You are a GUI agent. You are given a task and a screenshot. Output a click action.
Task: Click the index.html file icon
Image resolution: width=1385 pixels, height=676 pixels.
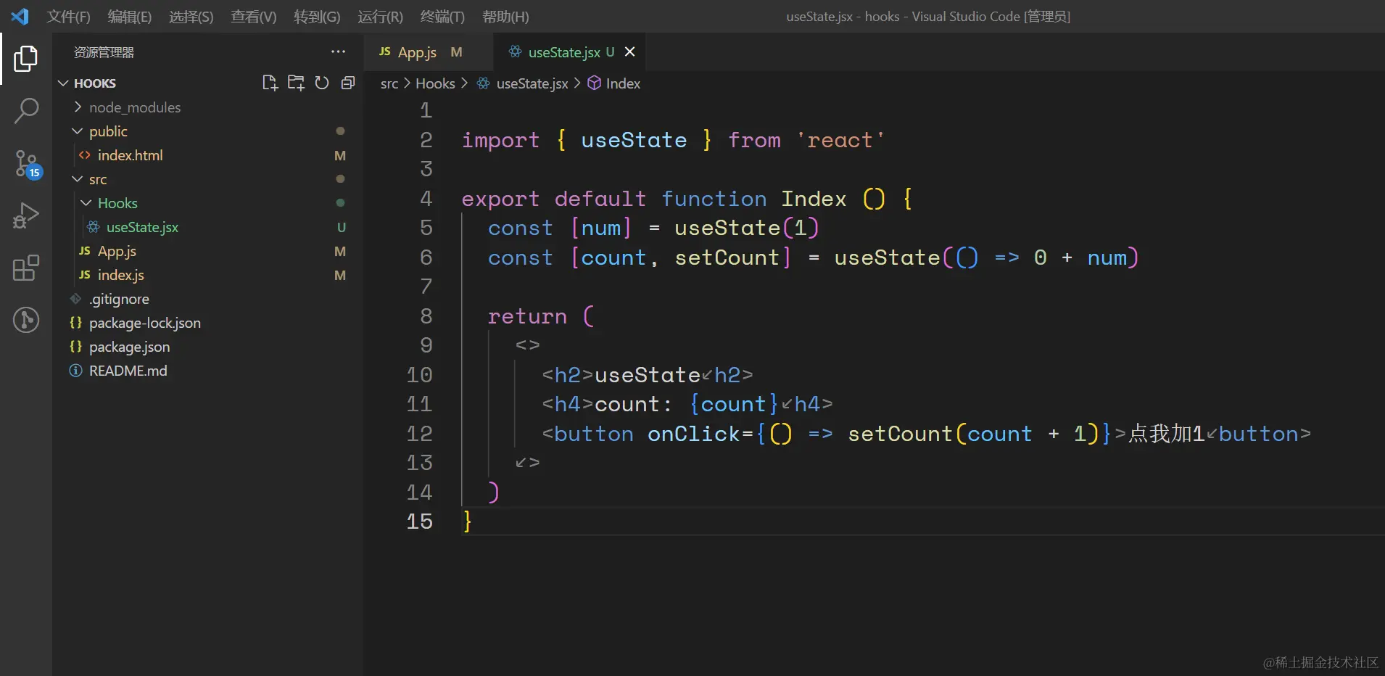(85, 155)
